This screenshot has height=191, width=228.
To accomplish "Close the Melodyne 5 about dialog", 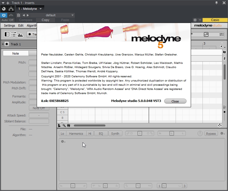I will (x=175, y=101).
